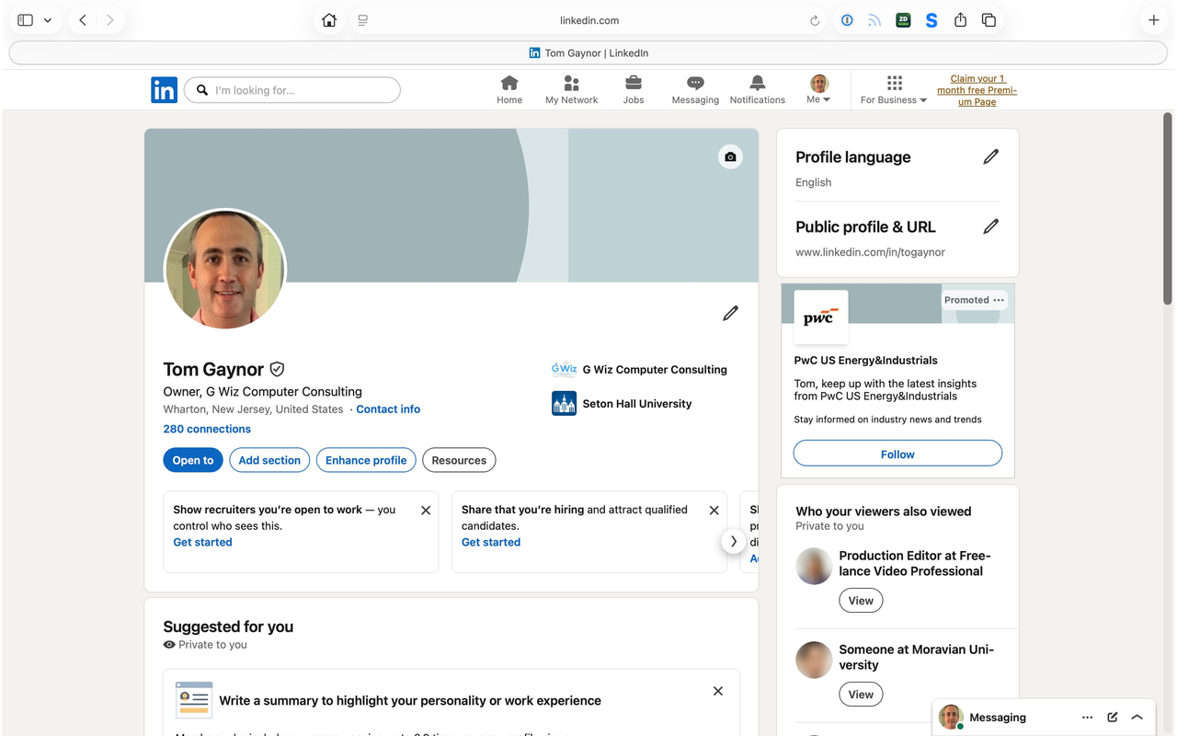The image size is (1177, 736).
Task: Edit Public profile & URL pencil icon
Action: click(990, 226)
